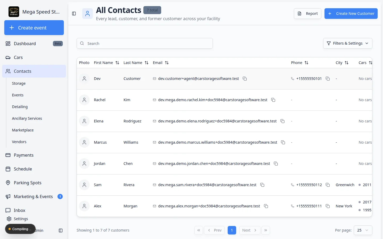The width and height of the screenshot is (383, 239).
Task: Click the Williams last name cell
Action: [x=131, y=142]
